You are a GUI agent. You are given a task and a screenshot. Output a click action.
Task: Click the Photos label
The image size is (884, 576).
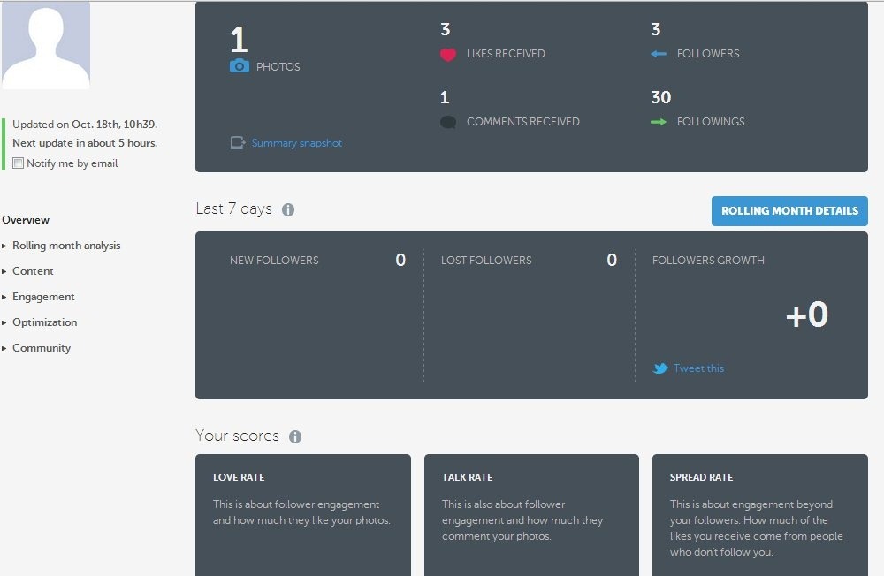pyautogui.click(x=278, y=66)
